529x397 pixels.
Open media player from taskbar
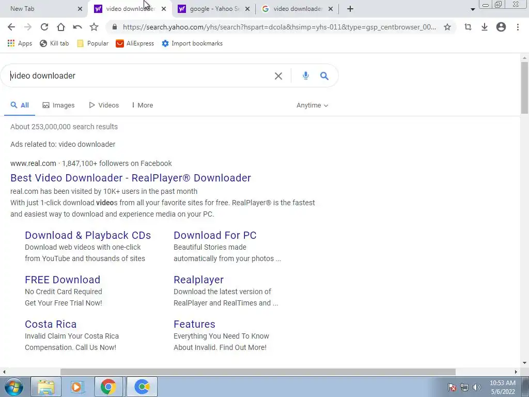[x=77, y=387]
